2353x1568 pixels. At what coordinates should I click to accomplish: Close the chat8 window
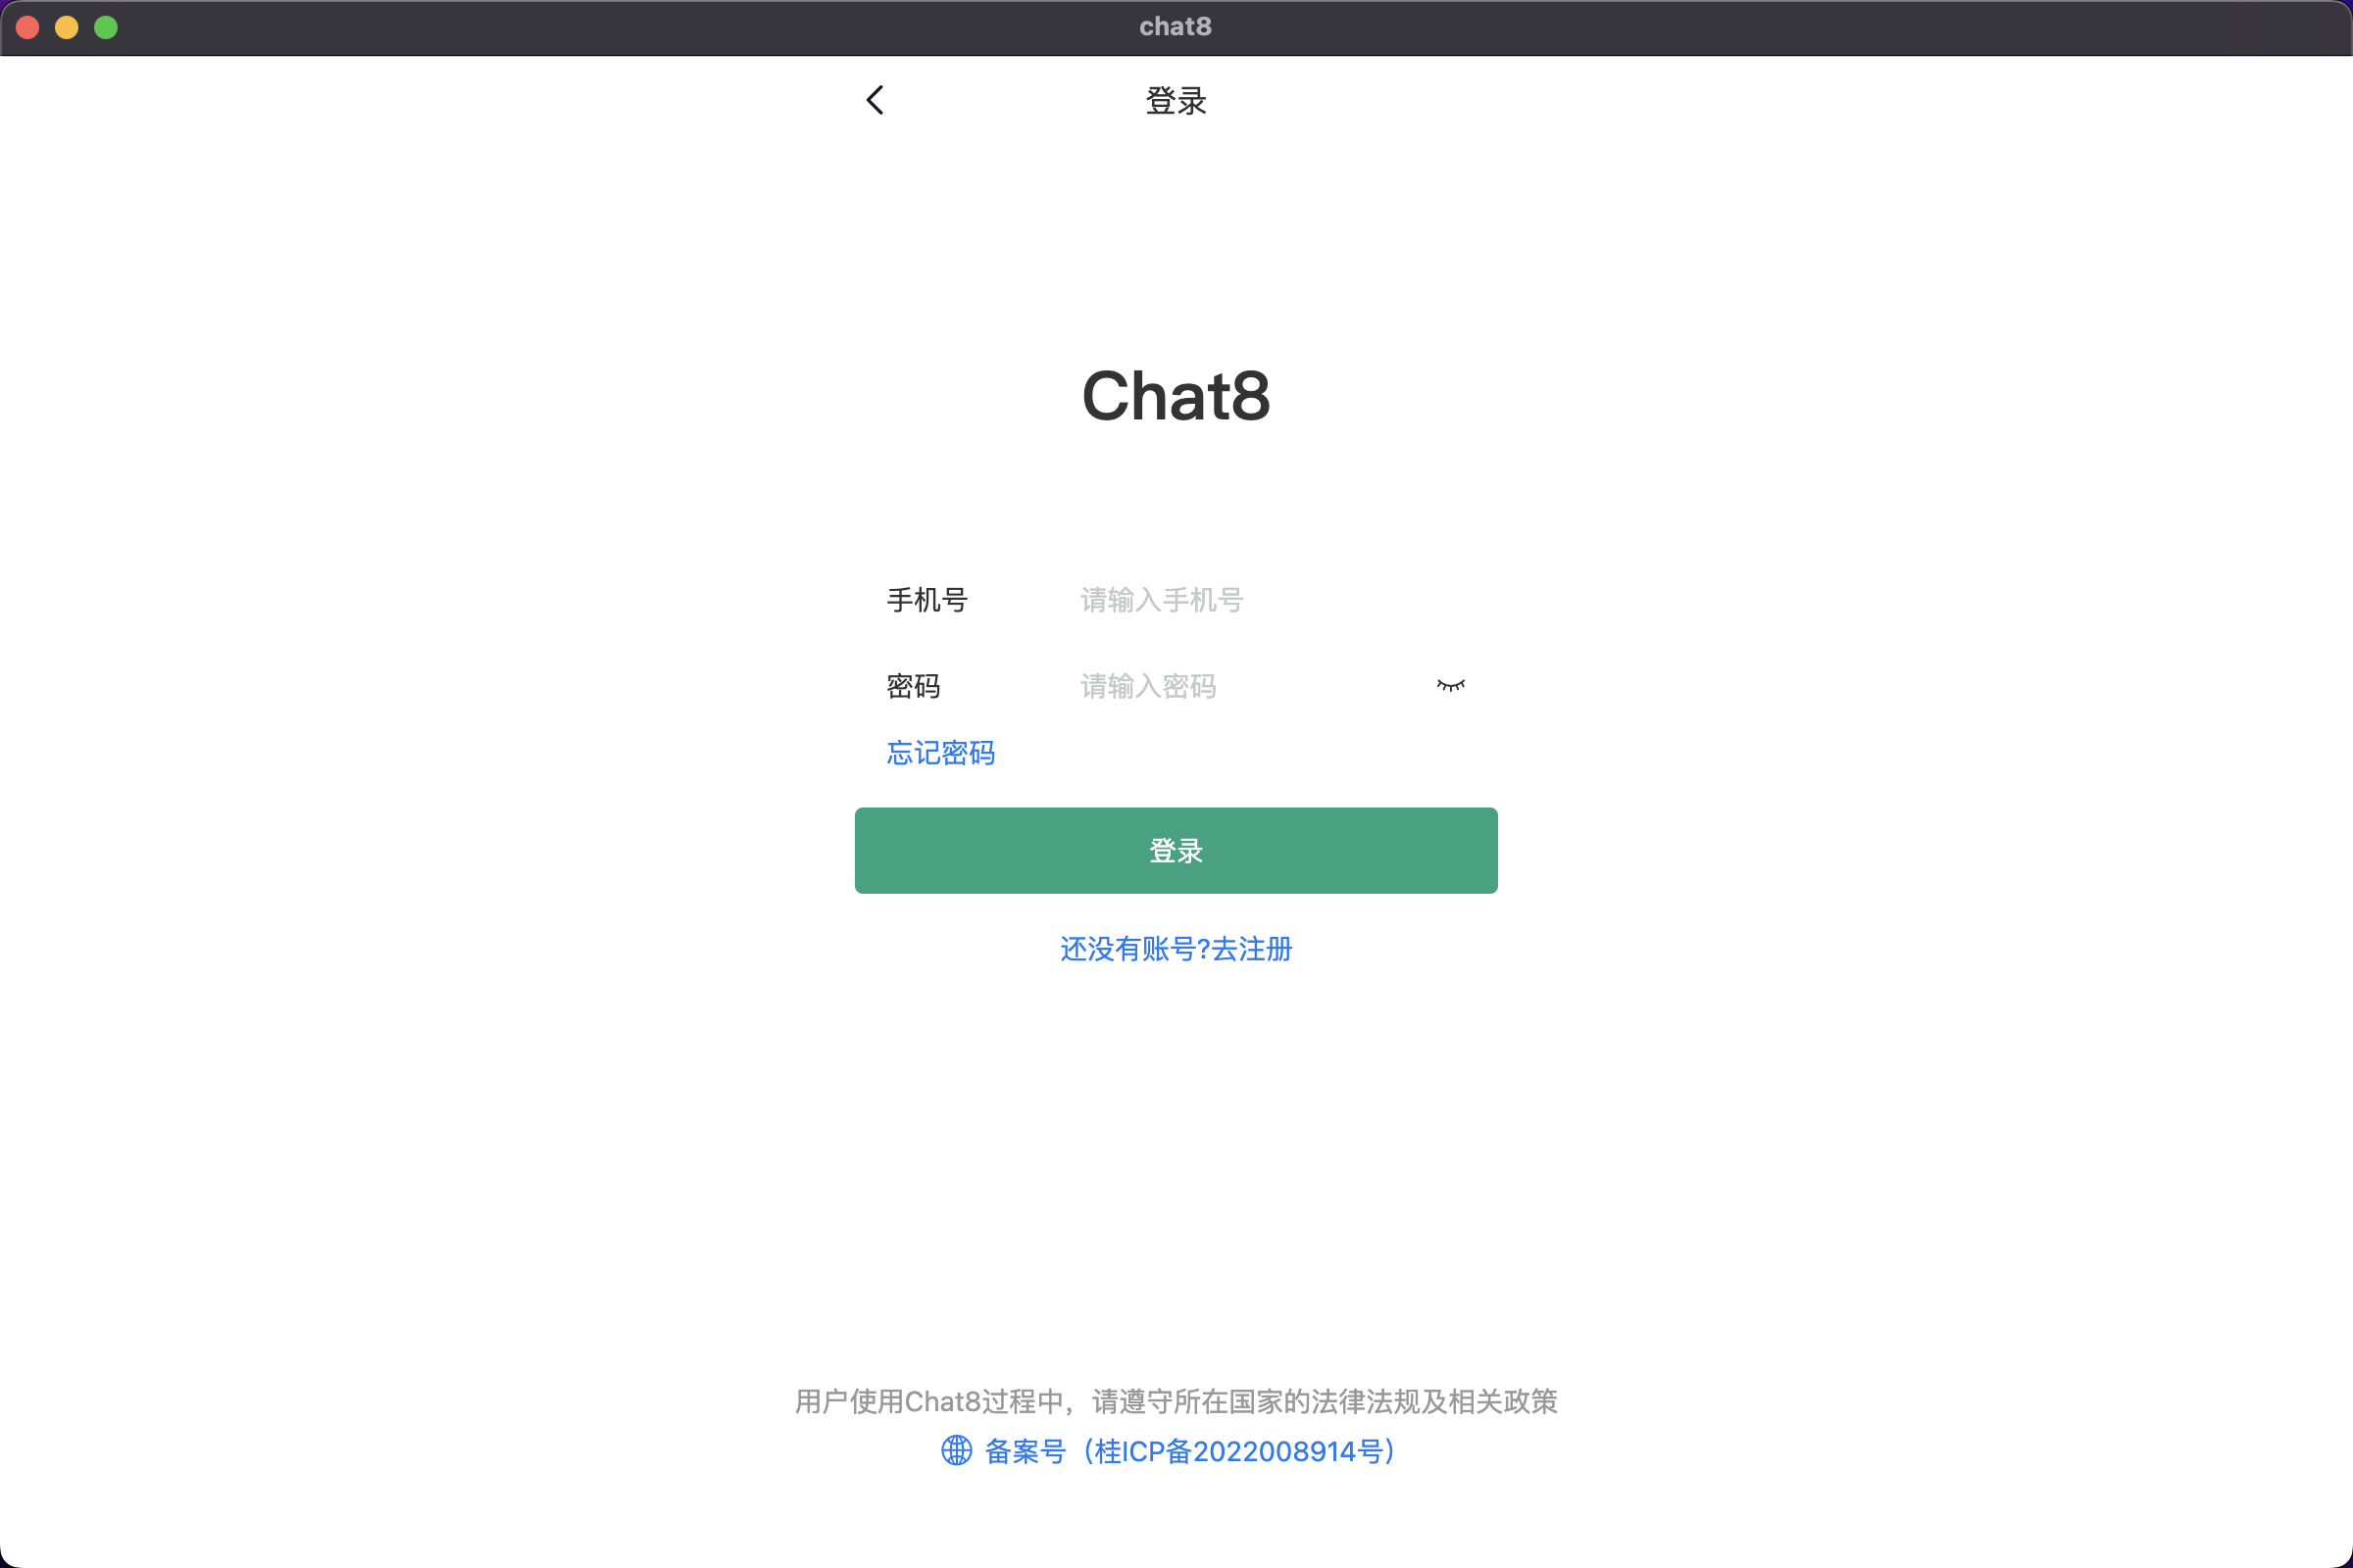pyautogui.click(x=28, y=27)
